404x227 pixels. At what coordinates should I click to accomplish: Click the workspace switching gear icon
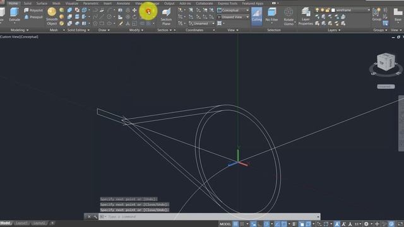pos(366,224)
